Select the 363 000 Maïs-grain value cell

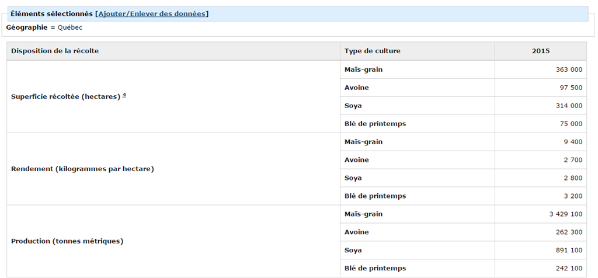click(569, 69)
